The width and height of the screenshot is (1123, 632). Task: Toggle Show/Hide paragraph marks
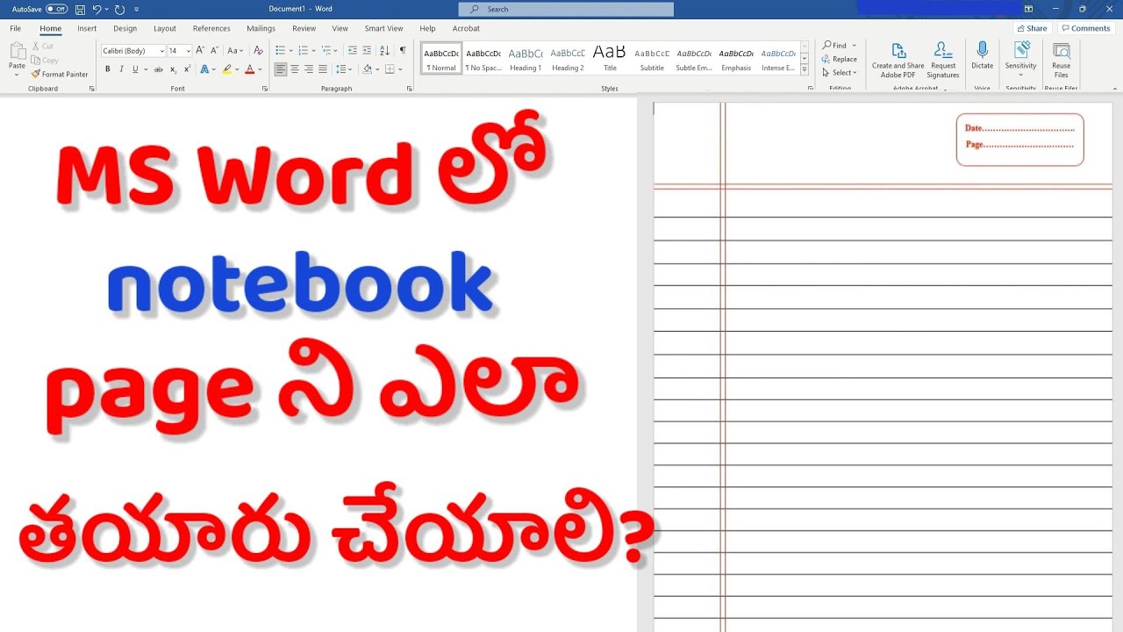click(x=403, y=51)
